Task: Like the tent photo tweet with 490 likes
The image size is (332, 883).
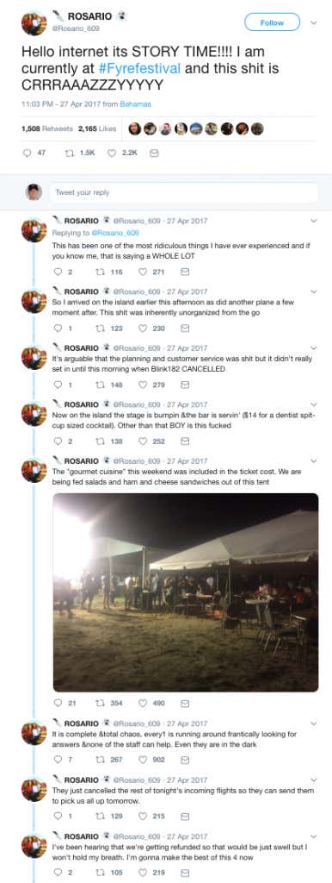Action: point(143,703)
